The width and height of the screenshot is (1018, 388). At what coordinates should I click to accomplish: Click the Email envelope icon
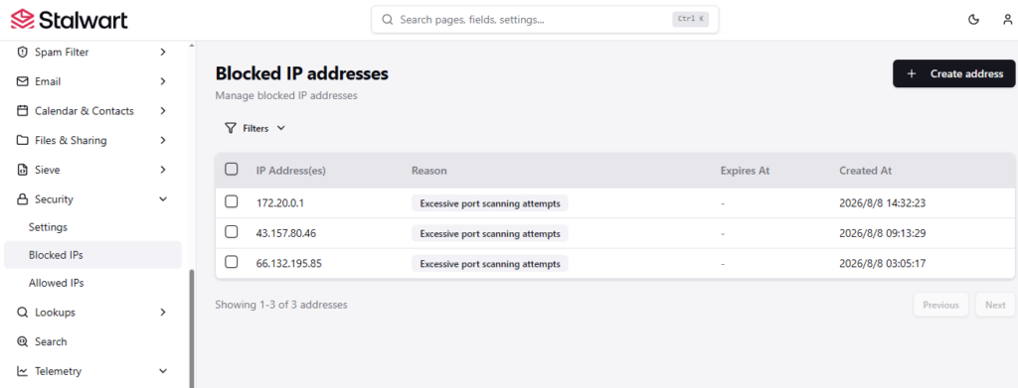tap(23, 81)
